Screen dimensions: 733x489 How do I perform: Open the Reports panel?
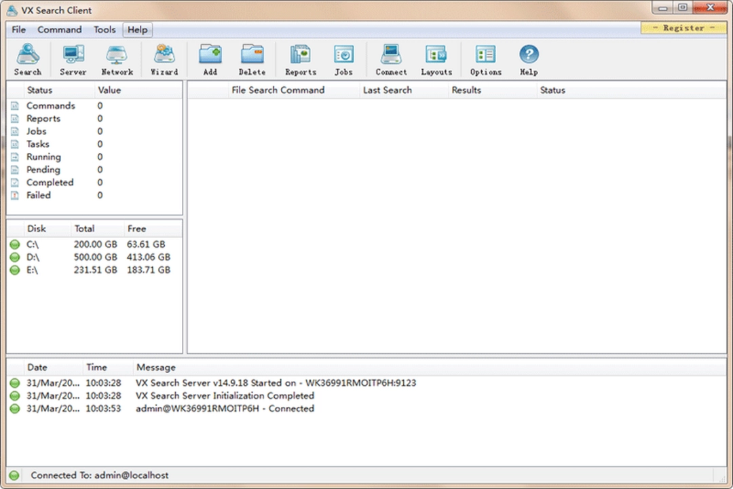pos(300,59)
